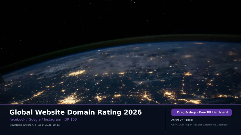241x135 pixels.
Task: Click the 'NewName Ahrefs API · as of 2026-10-13' line
Action: [x=34, y=125]
